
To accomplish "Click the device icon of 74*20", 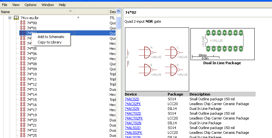I will coord(23,120).
